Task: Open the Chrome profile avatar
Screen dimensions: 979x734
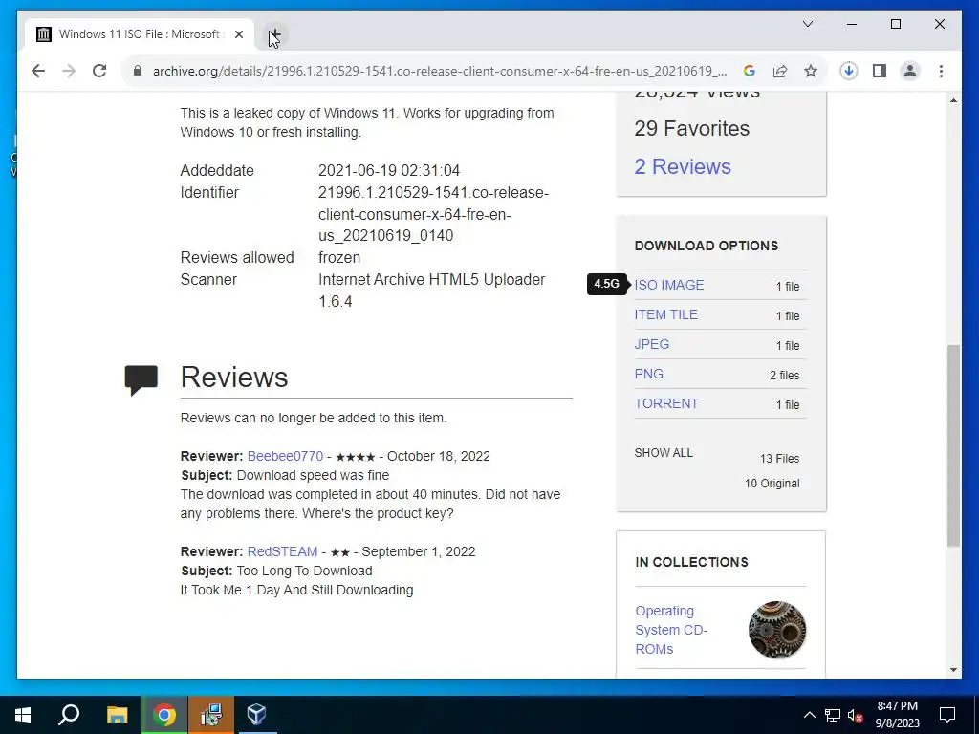Action: coord(910,71)
